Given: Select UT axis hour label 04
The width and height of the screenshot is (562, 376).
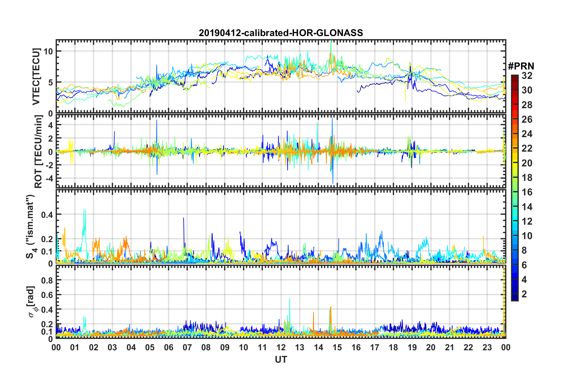Looking at the screenshot, I should [131, 347].
